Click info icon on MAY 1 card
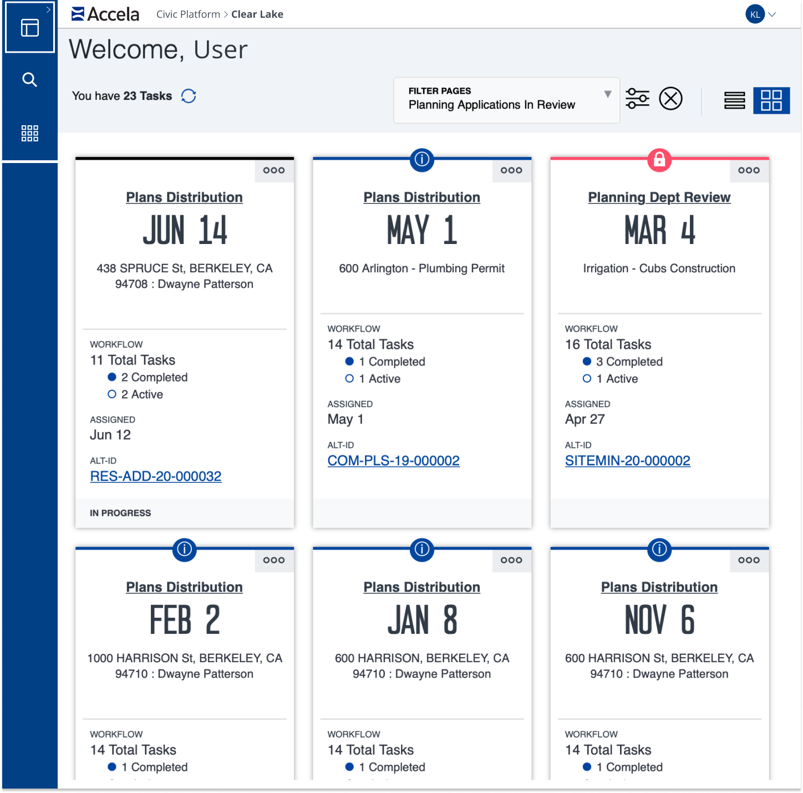 click(x=422, y=160)
